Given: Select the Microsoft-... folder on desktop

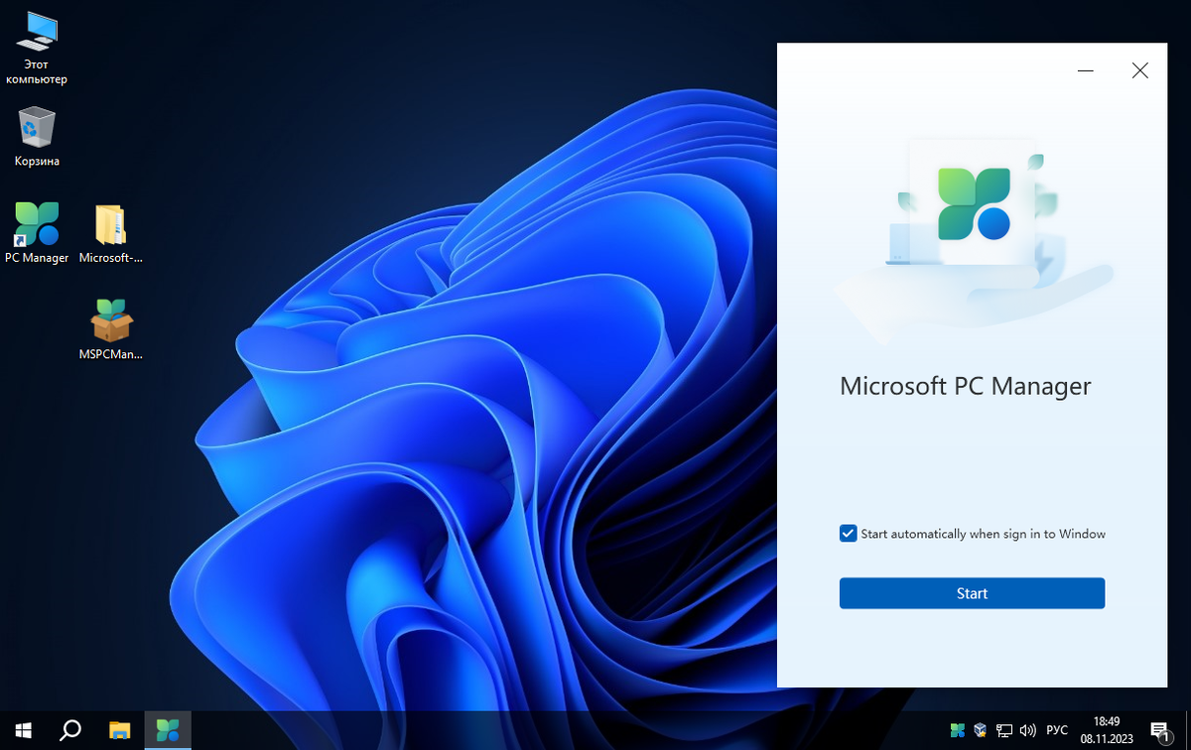Looking at the screenshot, I should click(x=110, y=234).
